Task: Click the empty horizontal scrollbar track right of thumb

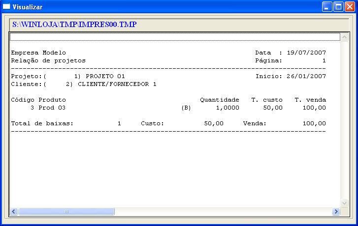Action: pyautogui.click(x=222, y=211)
